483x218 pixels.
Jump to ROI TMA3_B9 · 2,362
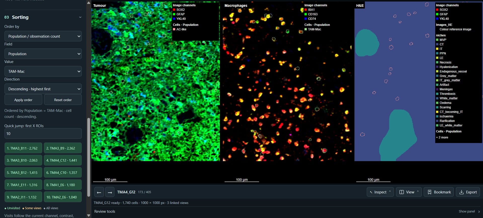tap(63, 148)
